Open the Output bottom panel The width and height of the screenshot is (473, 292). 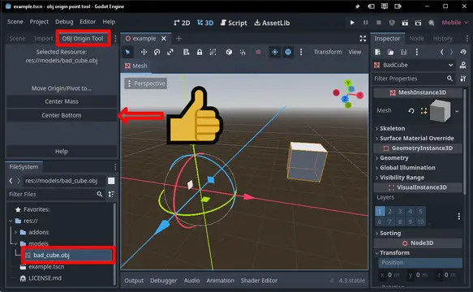(134, 281)
